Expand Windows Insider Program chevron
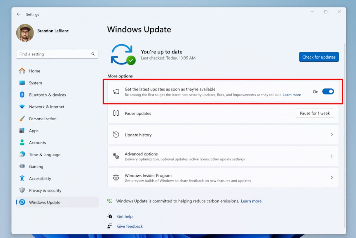356x238 pixels. click(x=331, y=178)
